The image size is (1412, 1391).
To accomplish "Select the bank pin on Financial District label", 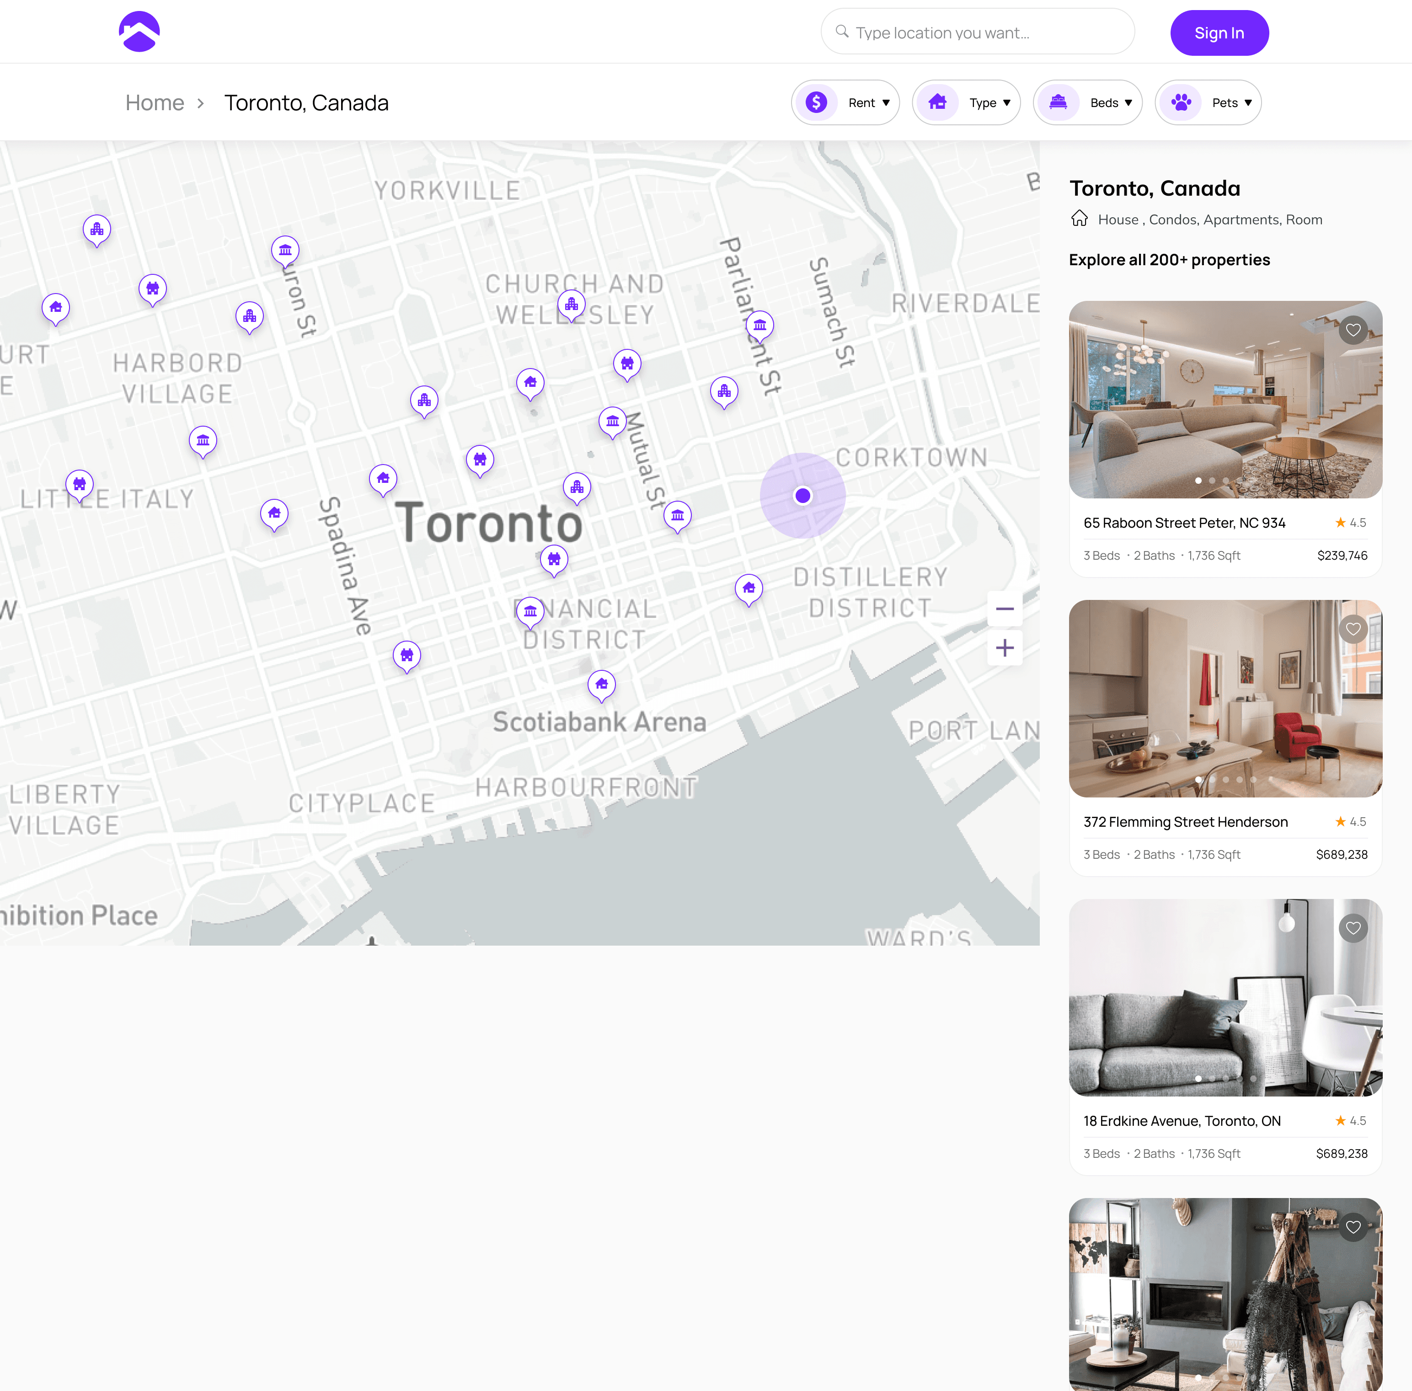I will [x=530, y=613].
